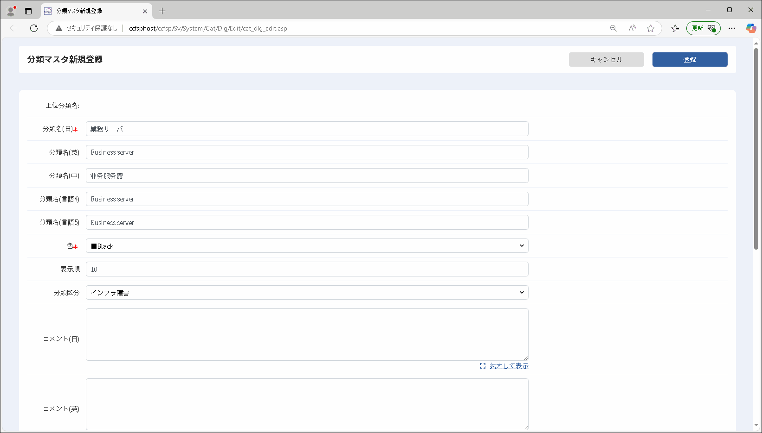Open the tab actions menu icon
Image resolution: width=762 pixels, height=433 pixels.
click(28, 11)
